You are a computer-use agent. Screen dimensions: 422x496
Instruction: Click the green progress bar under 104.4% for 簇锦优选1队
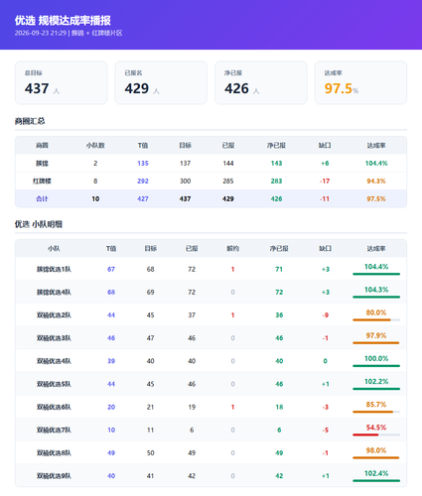pos(376,274)
